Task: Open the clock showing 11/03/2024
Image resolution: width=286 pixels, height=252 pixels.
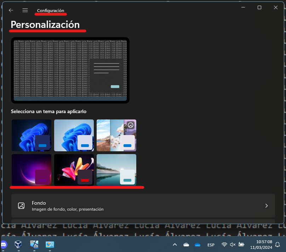Action: tap(261, 244)
